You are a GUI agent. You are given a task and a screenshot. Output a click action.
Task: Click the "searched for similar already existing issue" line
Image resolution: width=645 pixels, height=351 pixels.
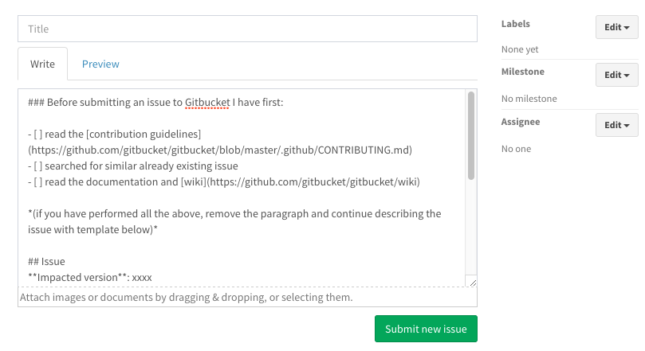click(133, 166)
